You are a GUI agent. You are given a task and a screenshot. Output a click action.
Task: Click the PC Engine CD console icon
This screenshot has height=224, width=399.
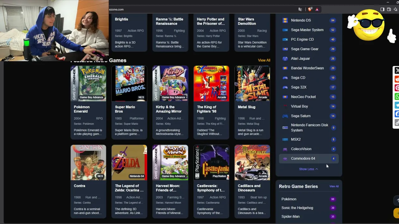click(x=285, y=40)
